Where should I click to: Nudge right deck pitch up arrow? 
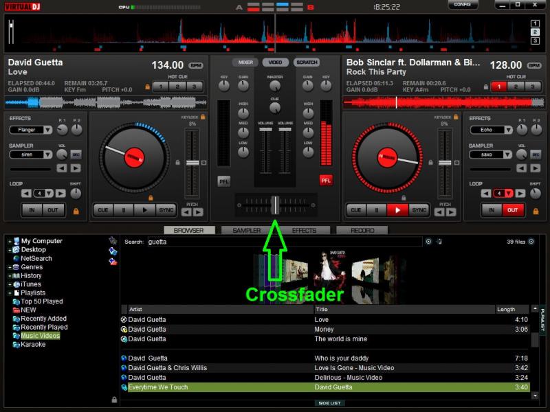tap(451, 212)
